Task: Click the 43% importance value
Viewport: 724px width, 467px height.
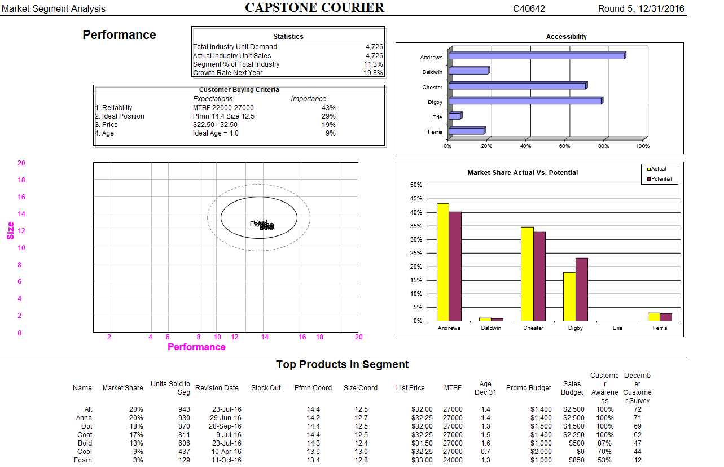Action: pos(328,107)
